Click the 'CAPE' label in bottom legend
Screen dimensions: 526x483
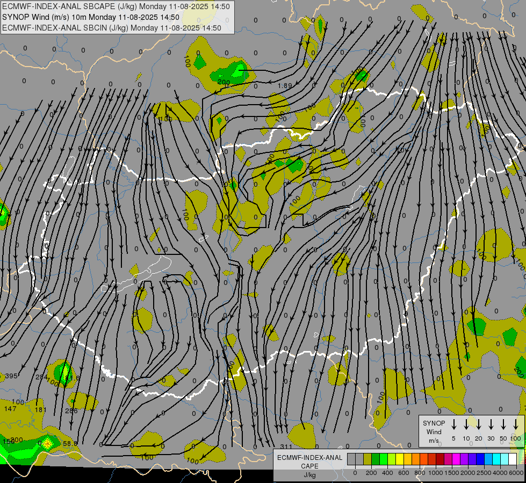click(x=309, y=466)
